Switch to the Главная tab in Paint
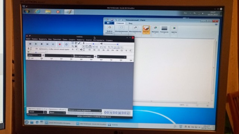239x134 pixels. pos(120,23)
